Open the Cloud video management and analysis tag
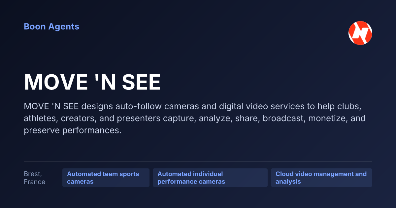The width and height of the screenshot is (396, 208). 321,178
